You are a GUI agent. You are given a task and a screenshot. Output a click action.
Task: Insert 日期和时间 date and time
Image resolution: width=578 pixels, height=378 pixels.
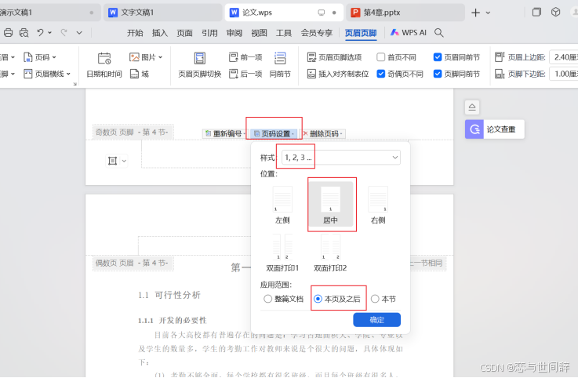[x=104, y=65]
